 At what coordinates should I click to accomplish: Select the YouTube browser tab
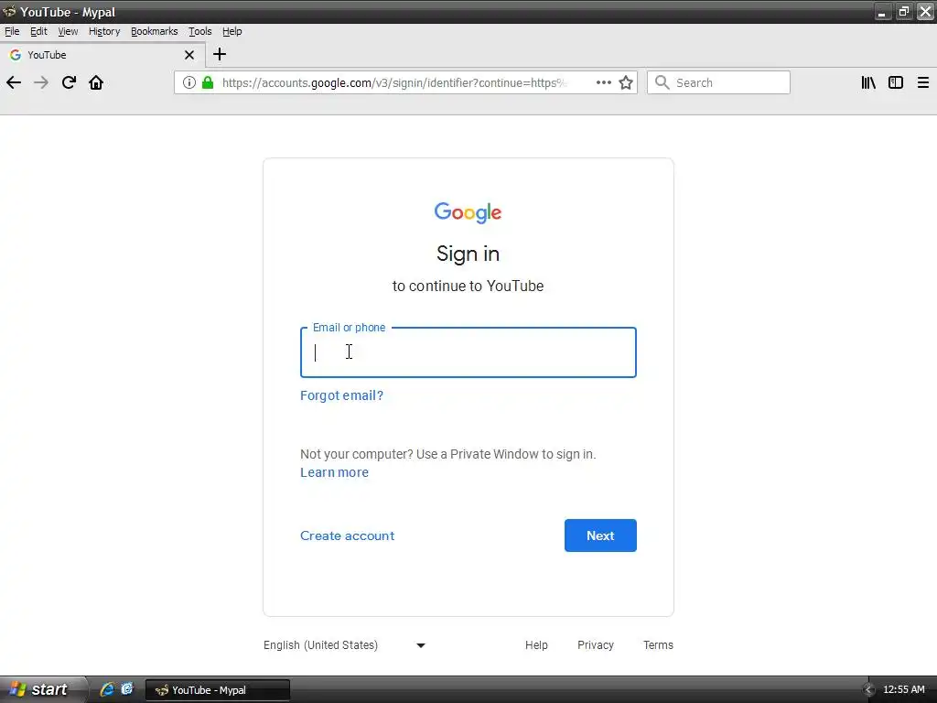coord(102,55)
